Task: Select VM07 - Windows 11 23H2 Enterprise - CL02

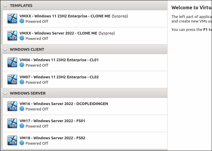Action: click(85, 80)
